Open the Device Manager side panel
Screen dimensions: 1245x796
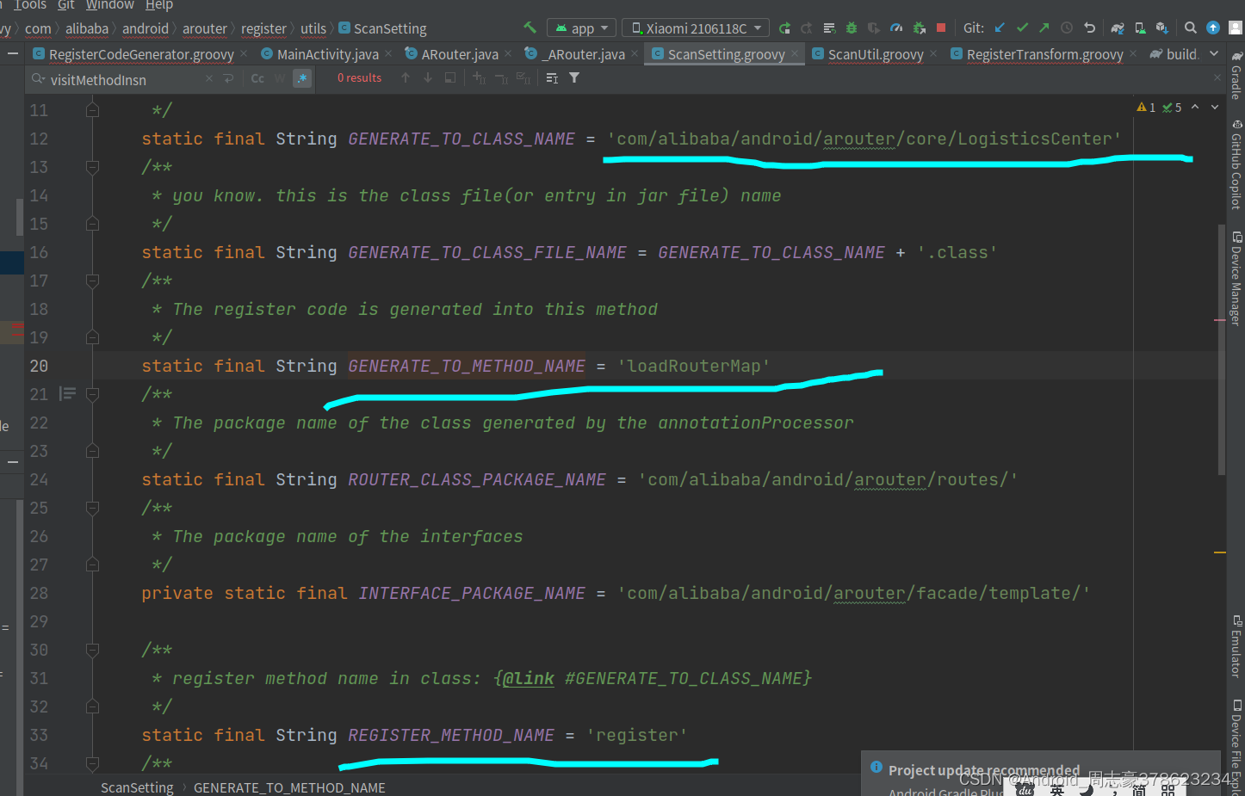[1236, 278]
